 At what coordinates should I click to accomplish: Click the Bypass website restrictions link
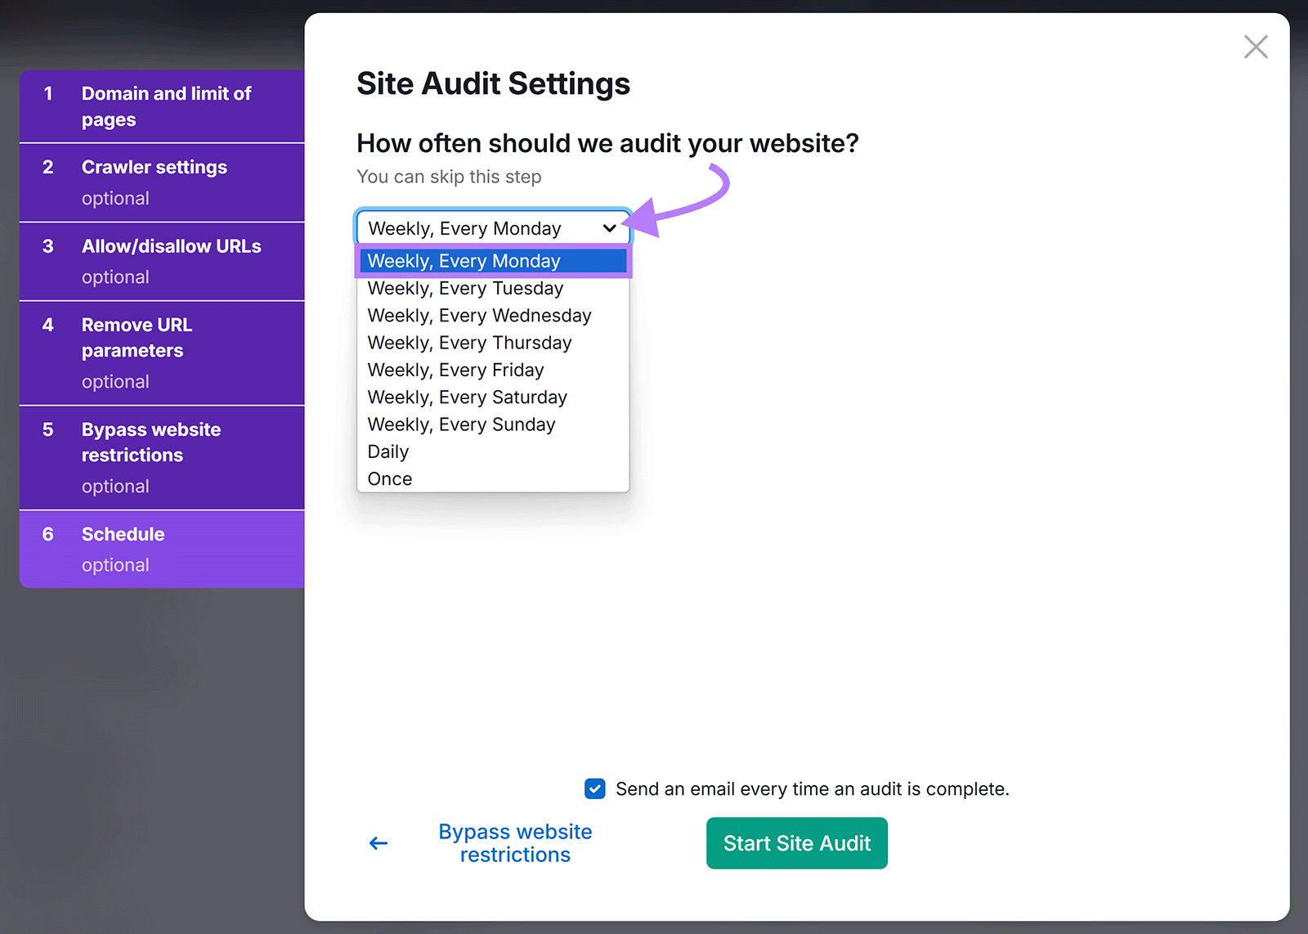515,843
